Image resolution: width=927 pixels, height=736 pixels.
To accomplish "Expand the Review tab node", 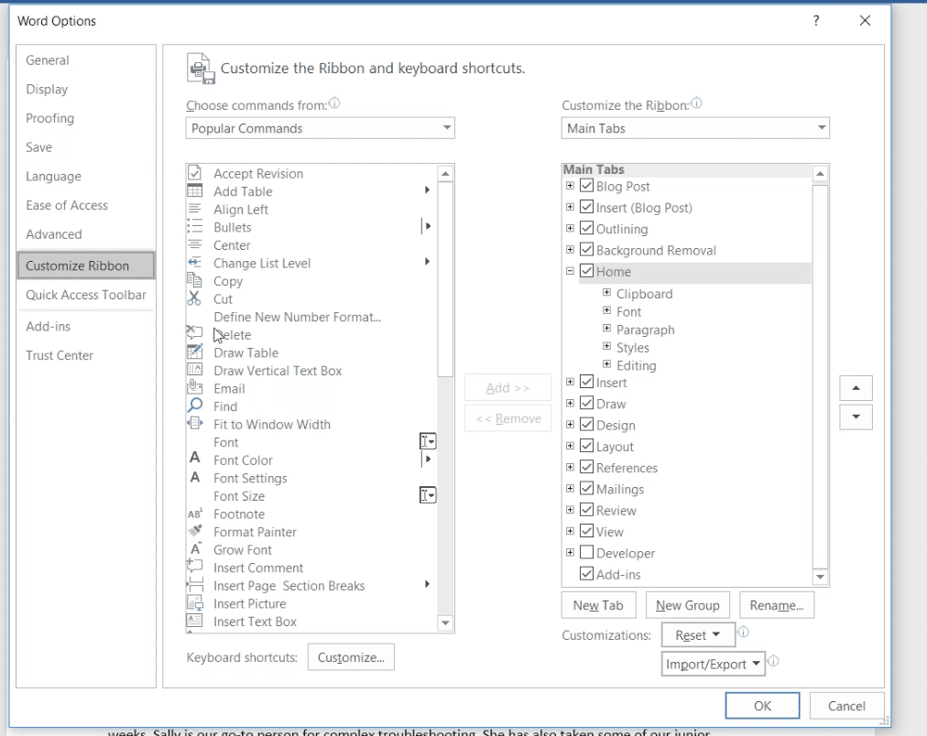I will [570, 510].
